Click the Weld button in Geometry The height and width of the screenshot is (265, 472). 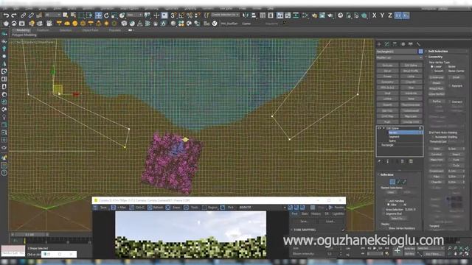437,149
